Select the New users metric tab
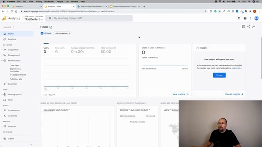The image size is (262, 147). coord(60,50)
